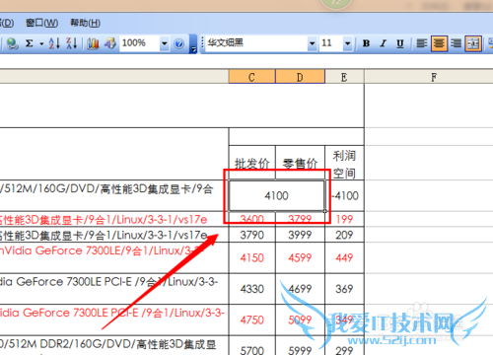Screen dimensions: 493x355
Task: Open the font size dropdown arrow
Action: point(347,43)
